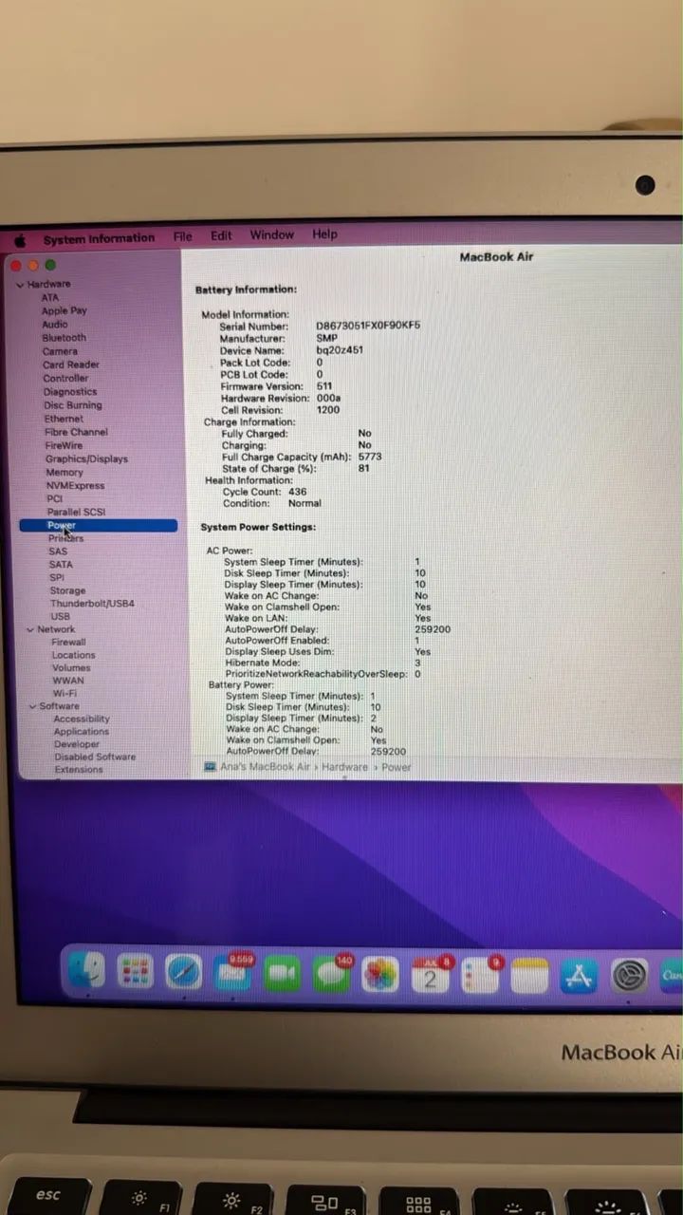Open Mail with 9,559 unread badge
This screenshot has height=1215, width=683.
point(233,973)
